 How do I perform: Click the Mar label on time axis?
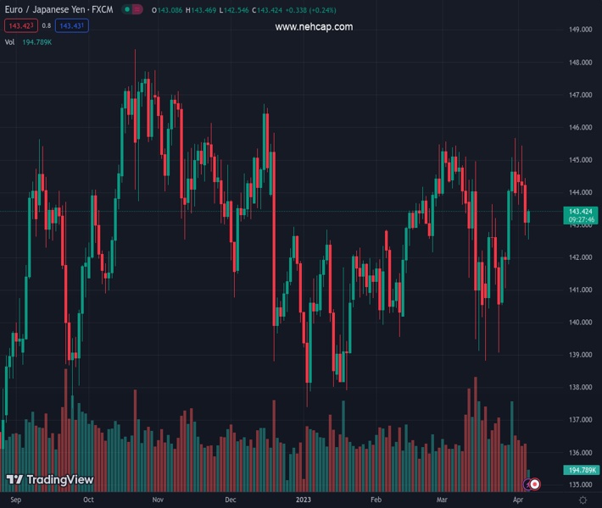click(x=442, y=500)
